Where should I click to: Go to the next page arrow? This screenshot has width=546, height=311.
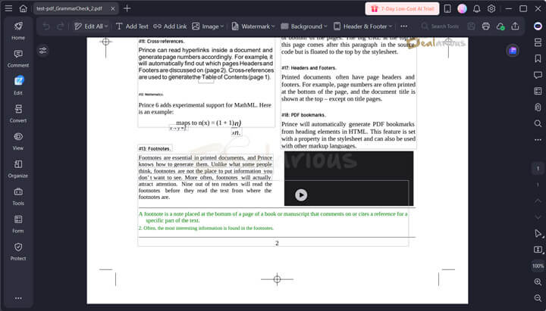pyautogui.click(x=538, y=217)
